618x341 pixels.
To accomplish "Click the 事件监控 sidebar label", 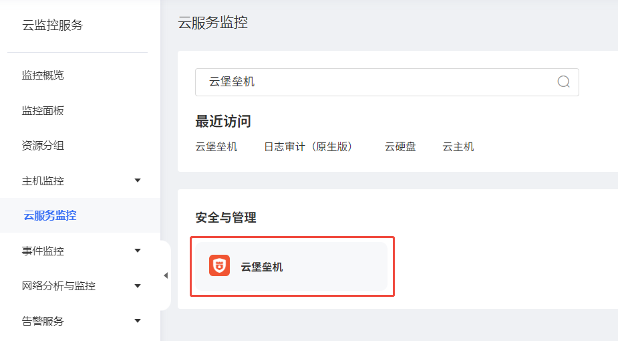I will pos(43,251).
